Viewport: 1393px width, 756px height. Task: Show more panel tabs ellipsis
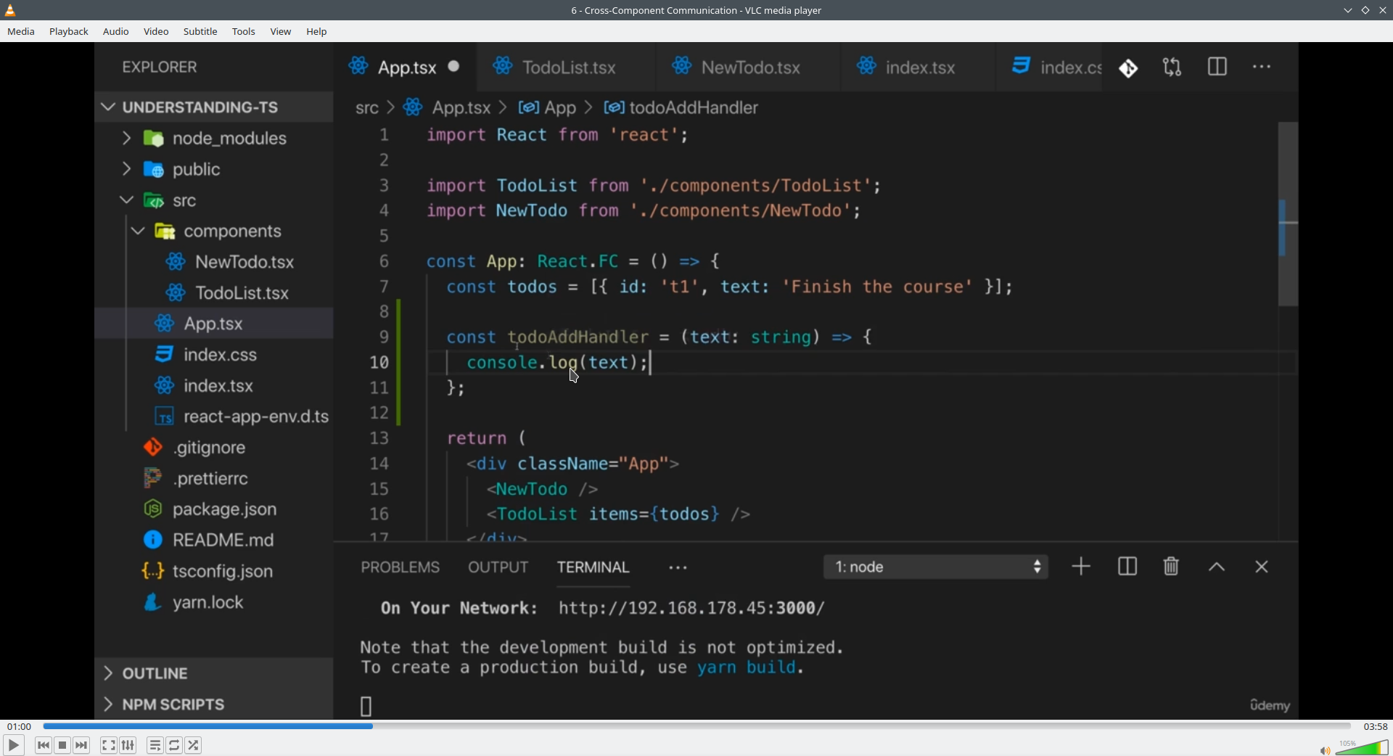click(678, 569)
